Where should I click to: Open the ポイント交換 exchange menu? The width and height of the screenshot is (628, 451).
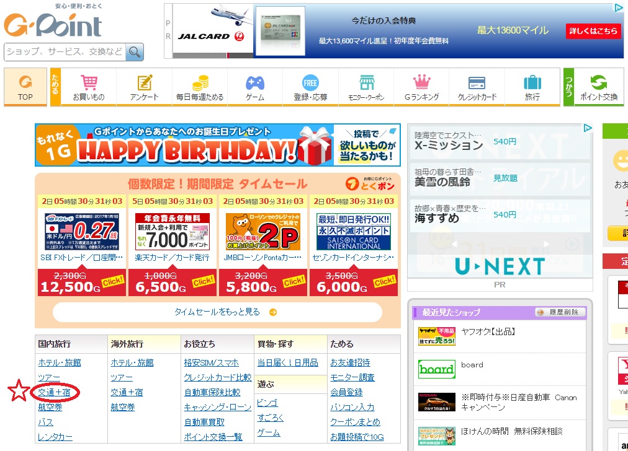coord(599,87)
